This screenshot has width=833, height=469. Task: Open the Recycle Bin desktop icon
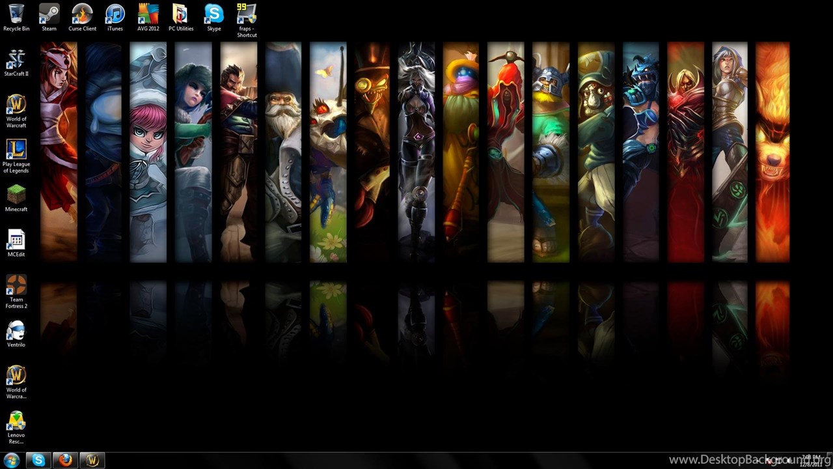pyautogui.click(x=16, y=14)
